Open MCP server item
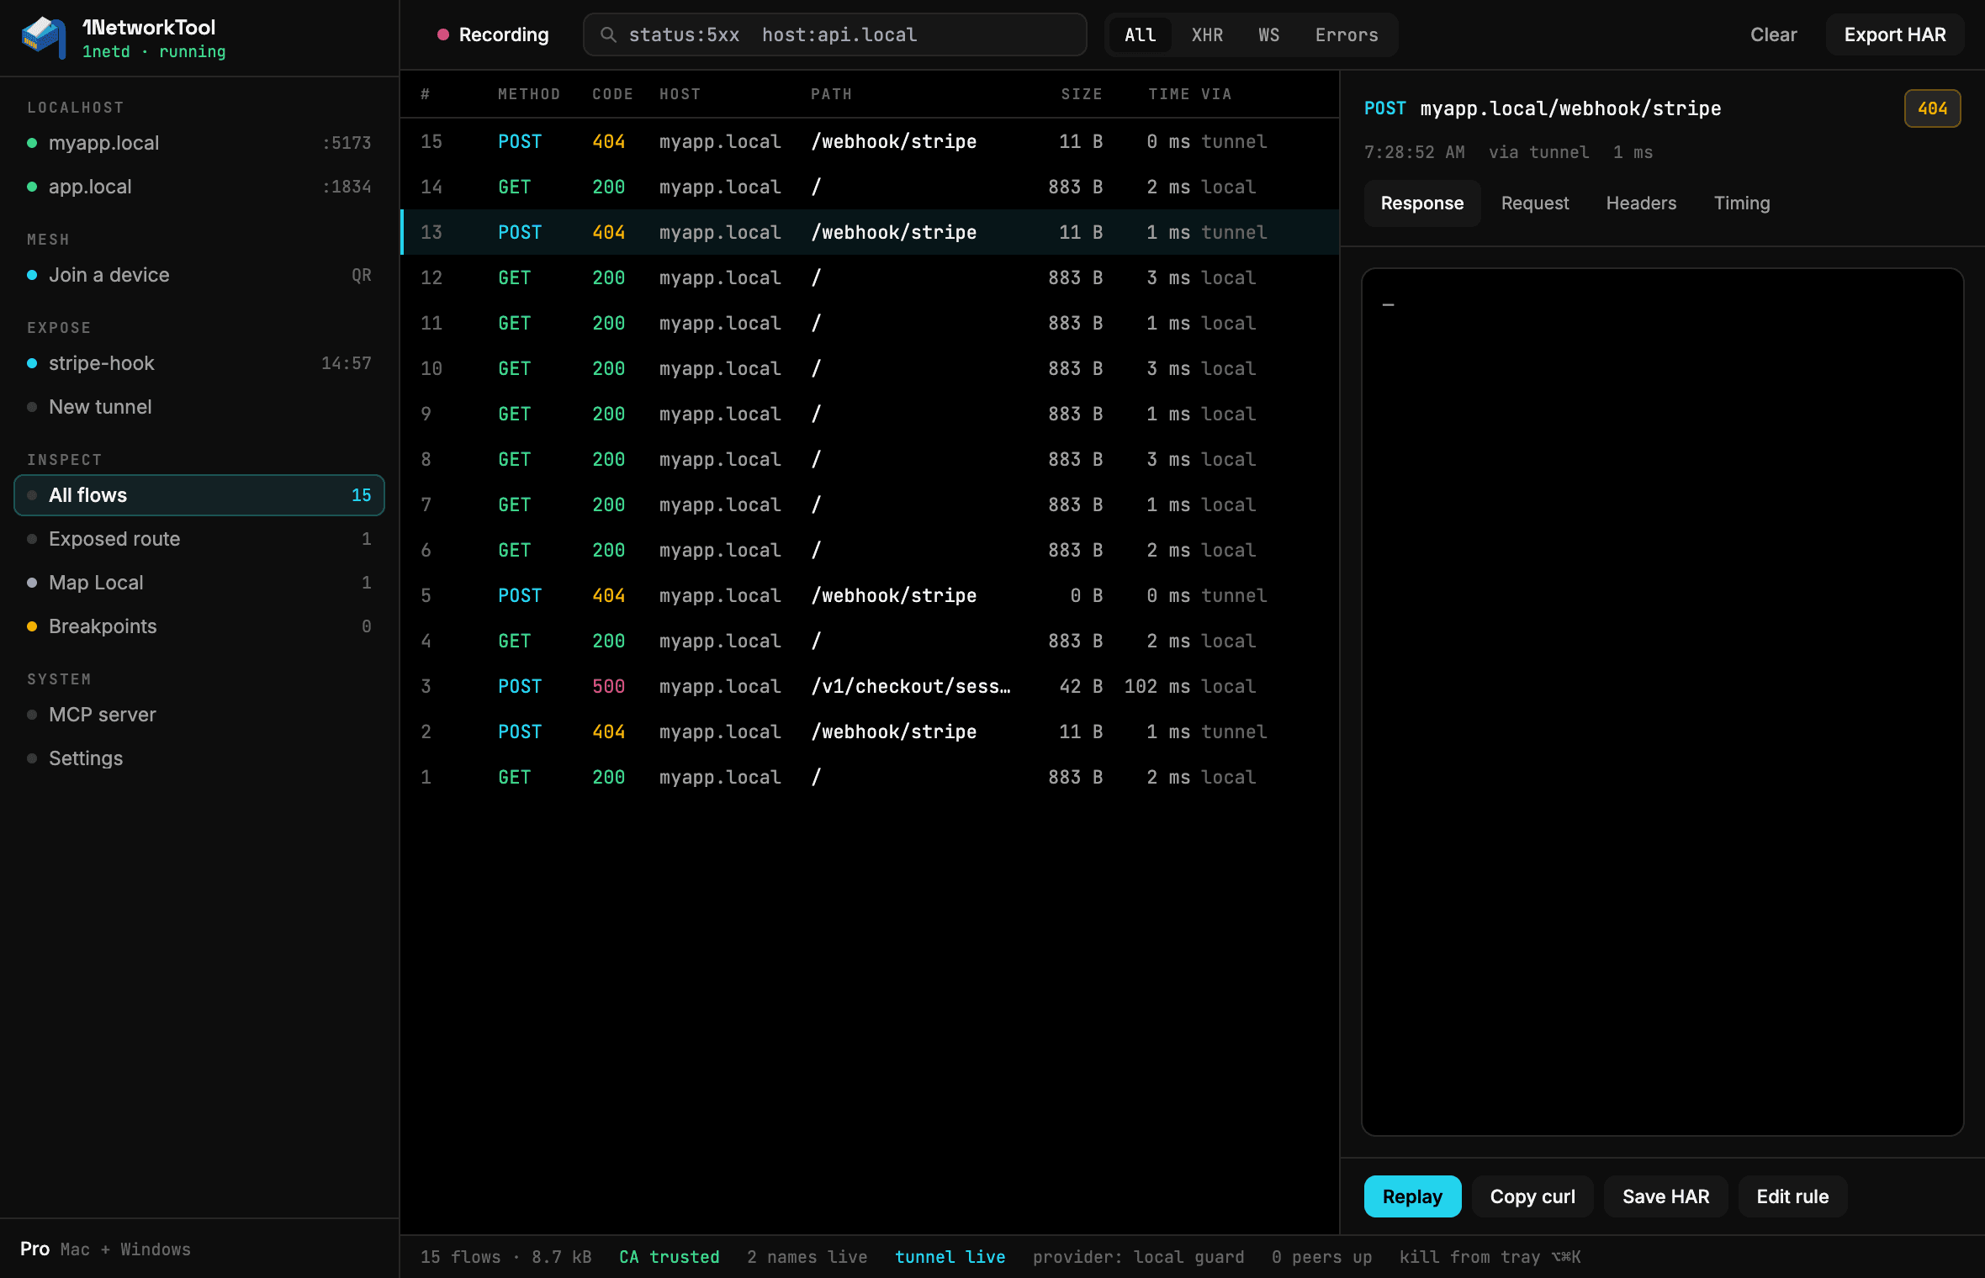This screenshot has height=1278, width=1985. pyautogui.click(x=199, y=715)
